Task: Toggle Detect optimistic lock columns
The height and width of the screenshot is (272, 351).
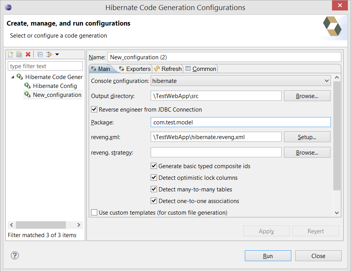Action: [x=154, y=177]
